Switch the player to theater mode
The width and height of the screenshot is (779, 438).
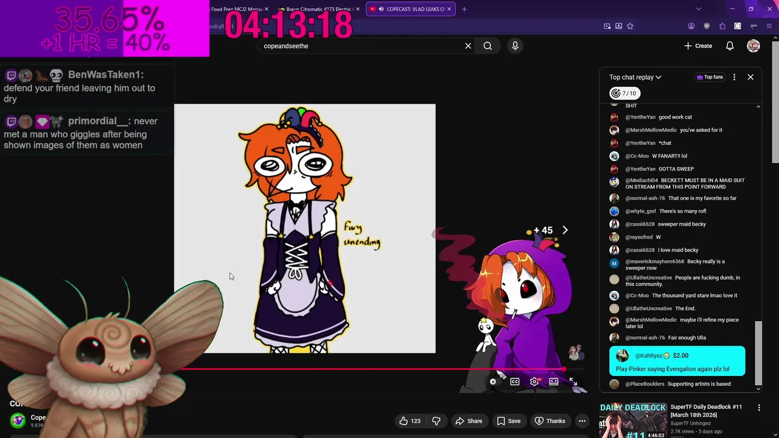[x=554, y=381]
